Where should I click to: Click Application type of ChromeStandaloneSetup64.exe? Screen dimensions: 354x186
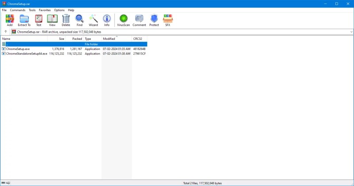click(92, 53)
